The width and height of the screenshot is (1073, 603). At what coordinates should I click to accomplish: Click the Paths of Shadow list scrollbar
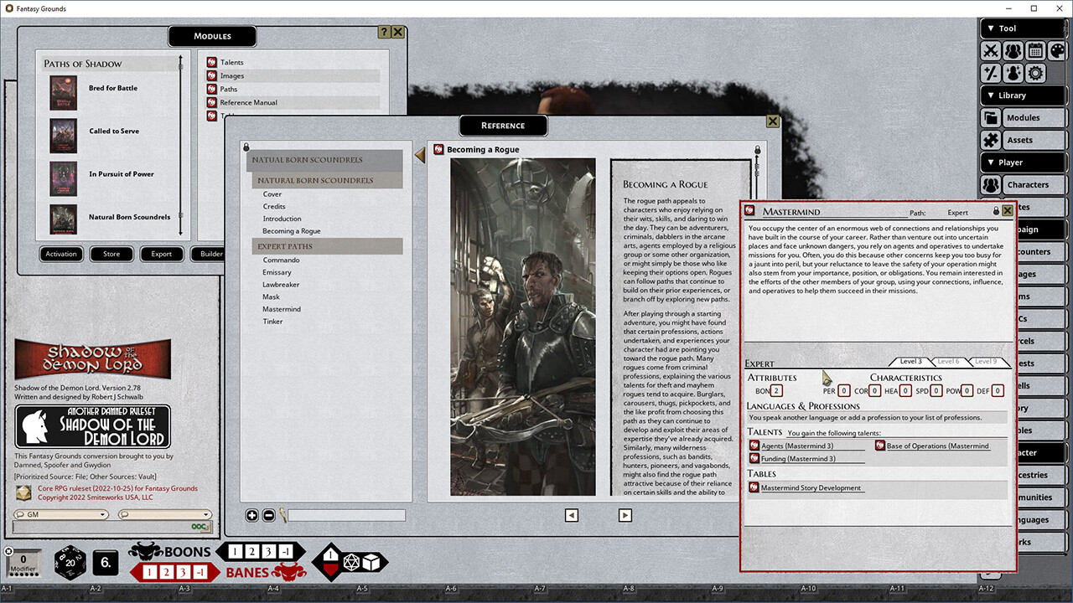[181, 142]
